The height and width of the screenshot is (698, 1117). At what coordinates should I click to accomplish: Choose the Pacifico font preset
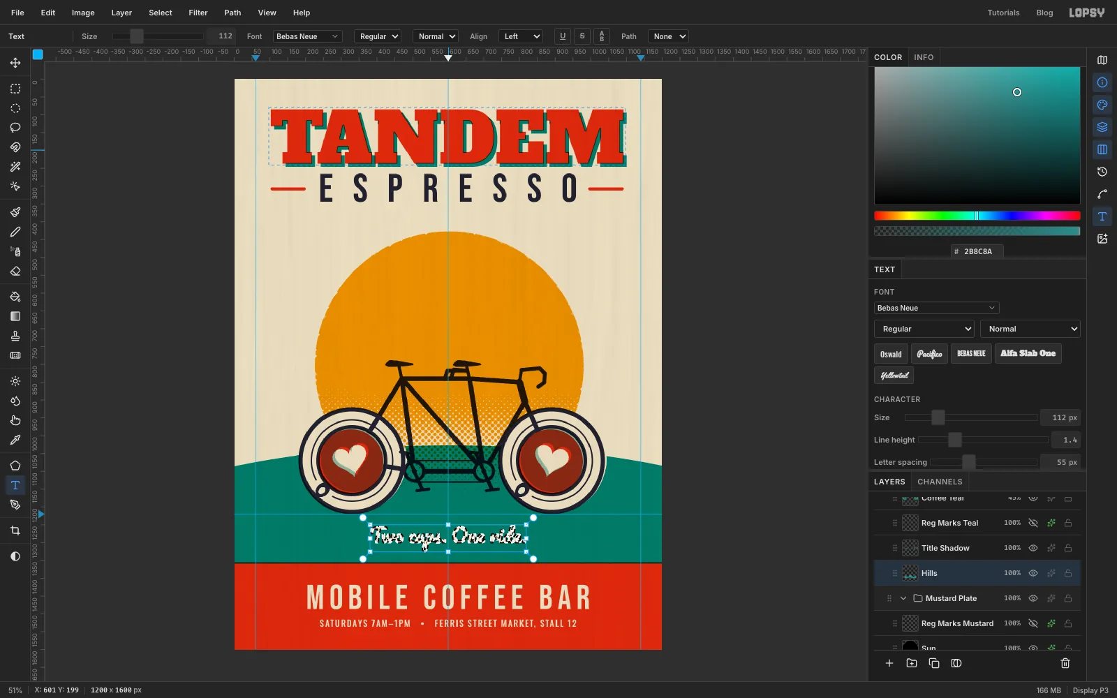[x=929, y=354]
